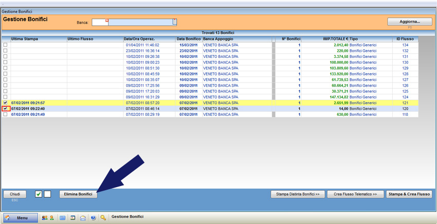Deselect all rows with the empty box button
Screen dimensions: 437x224
pyautogui.click(x=47, y=194)
